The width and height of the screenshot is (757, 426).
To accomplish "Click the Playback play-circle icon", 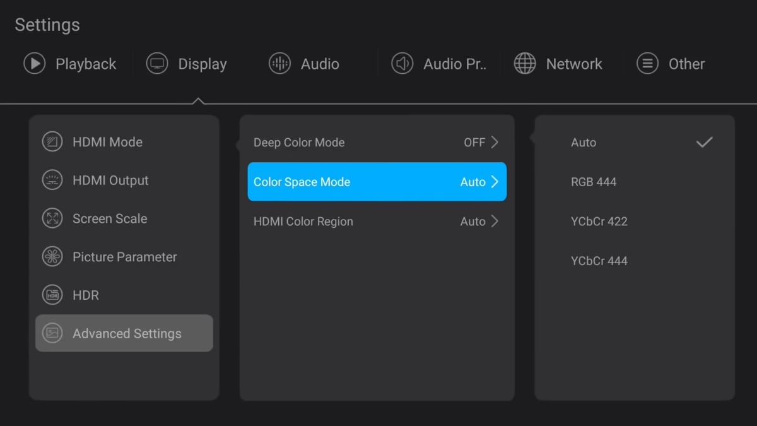I will pyautogui.click(x=34, y=64).
